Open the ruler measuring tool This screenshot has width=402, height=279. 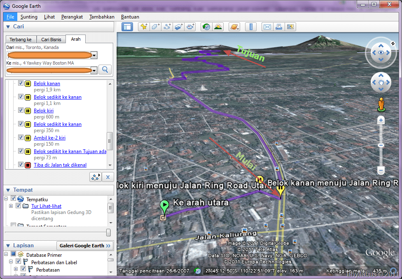pyautogui.click(x=251, y=27)
